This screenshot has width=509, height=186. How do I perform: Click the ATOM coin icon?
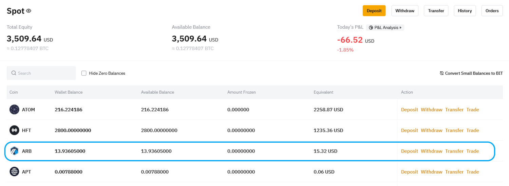point(14,110)
